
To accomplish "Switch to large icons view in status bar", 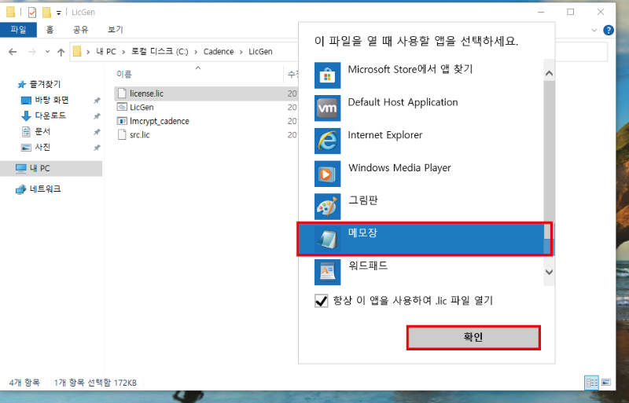I will 606,383.
